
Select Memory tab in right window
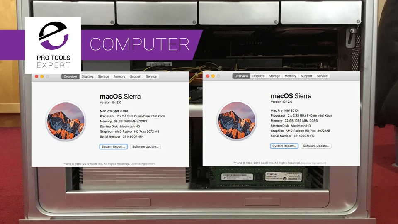tap(290, 76)
